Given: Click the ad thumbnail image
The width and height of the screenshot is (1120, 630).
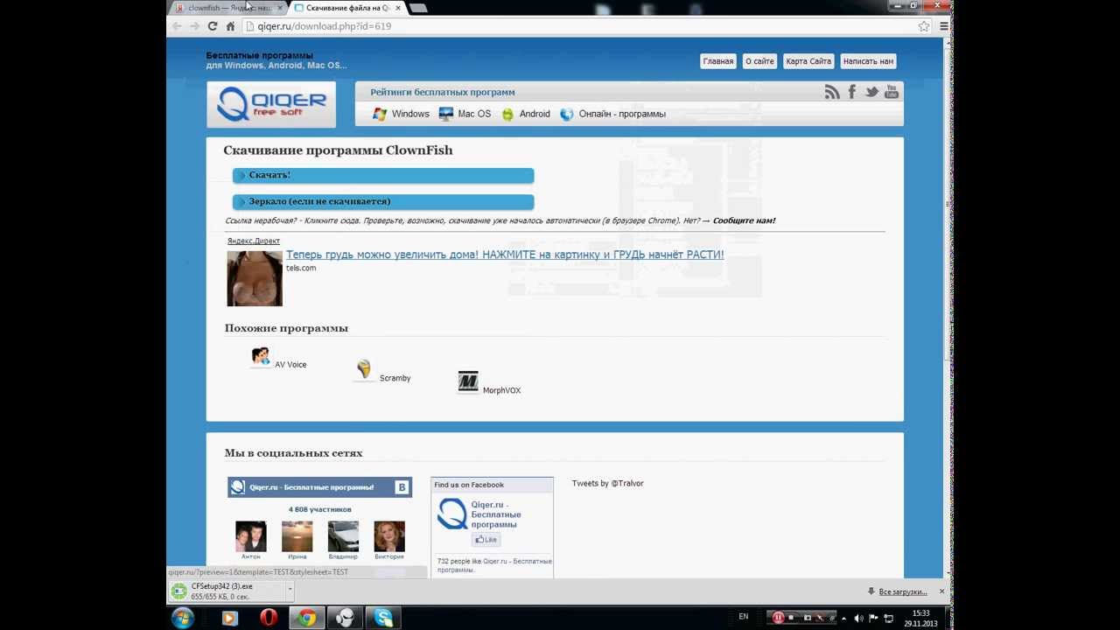Looking at the screenshot, I should pyautogui.click(x=255, y=278).
